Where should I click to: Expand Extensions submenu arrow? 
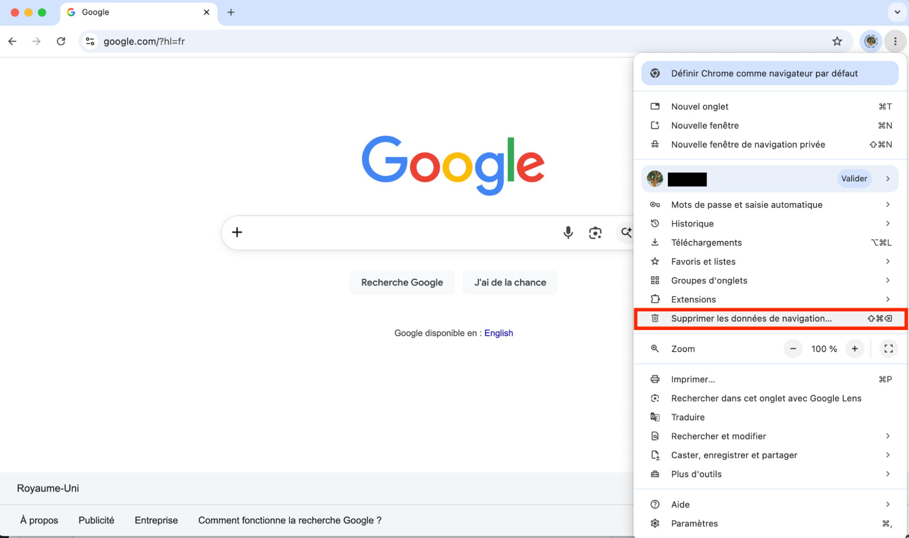[888, 299]
